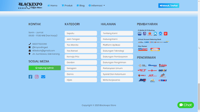Viewport: 200px width, 112px height.
Task: Open the Kemeja Pria category
Action: point(81,57)
